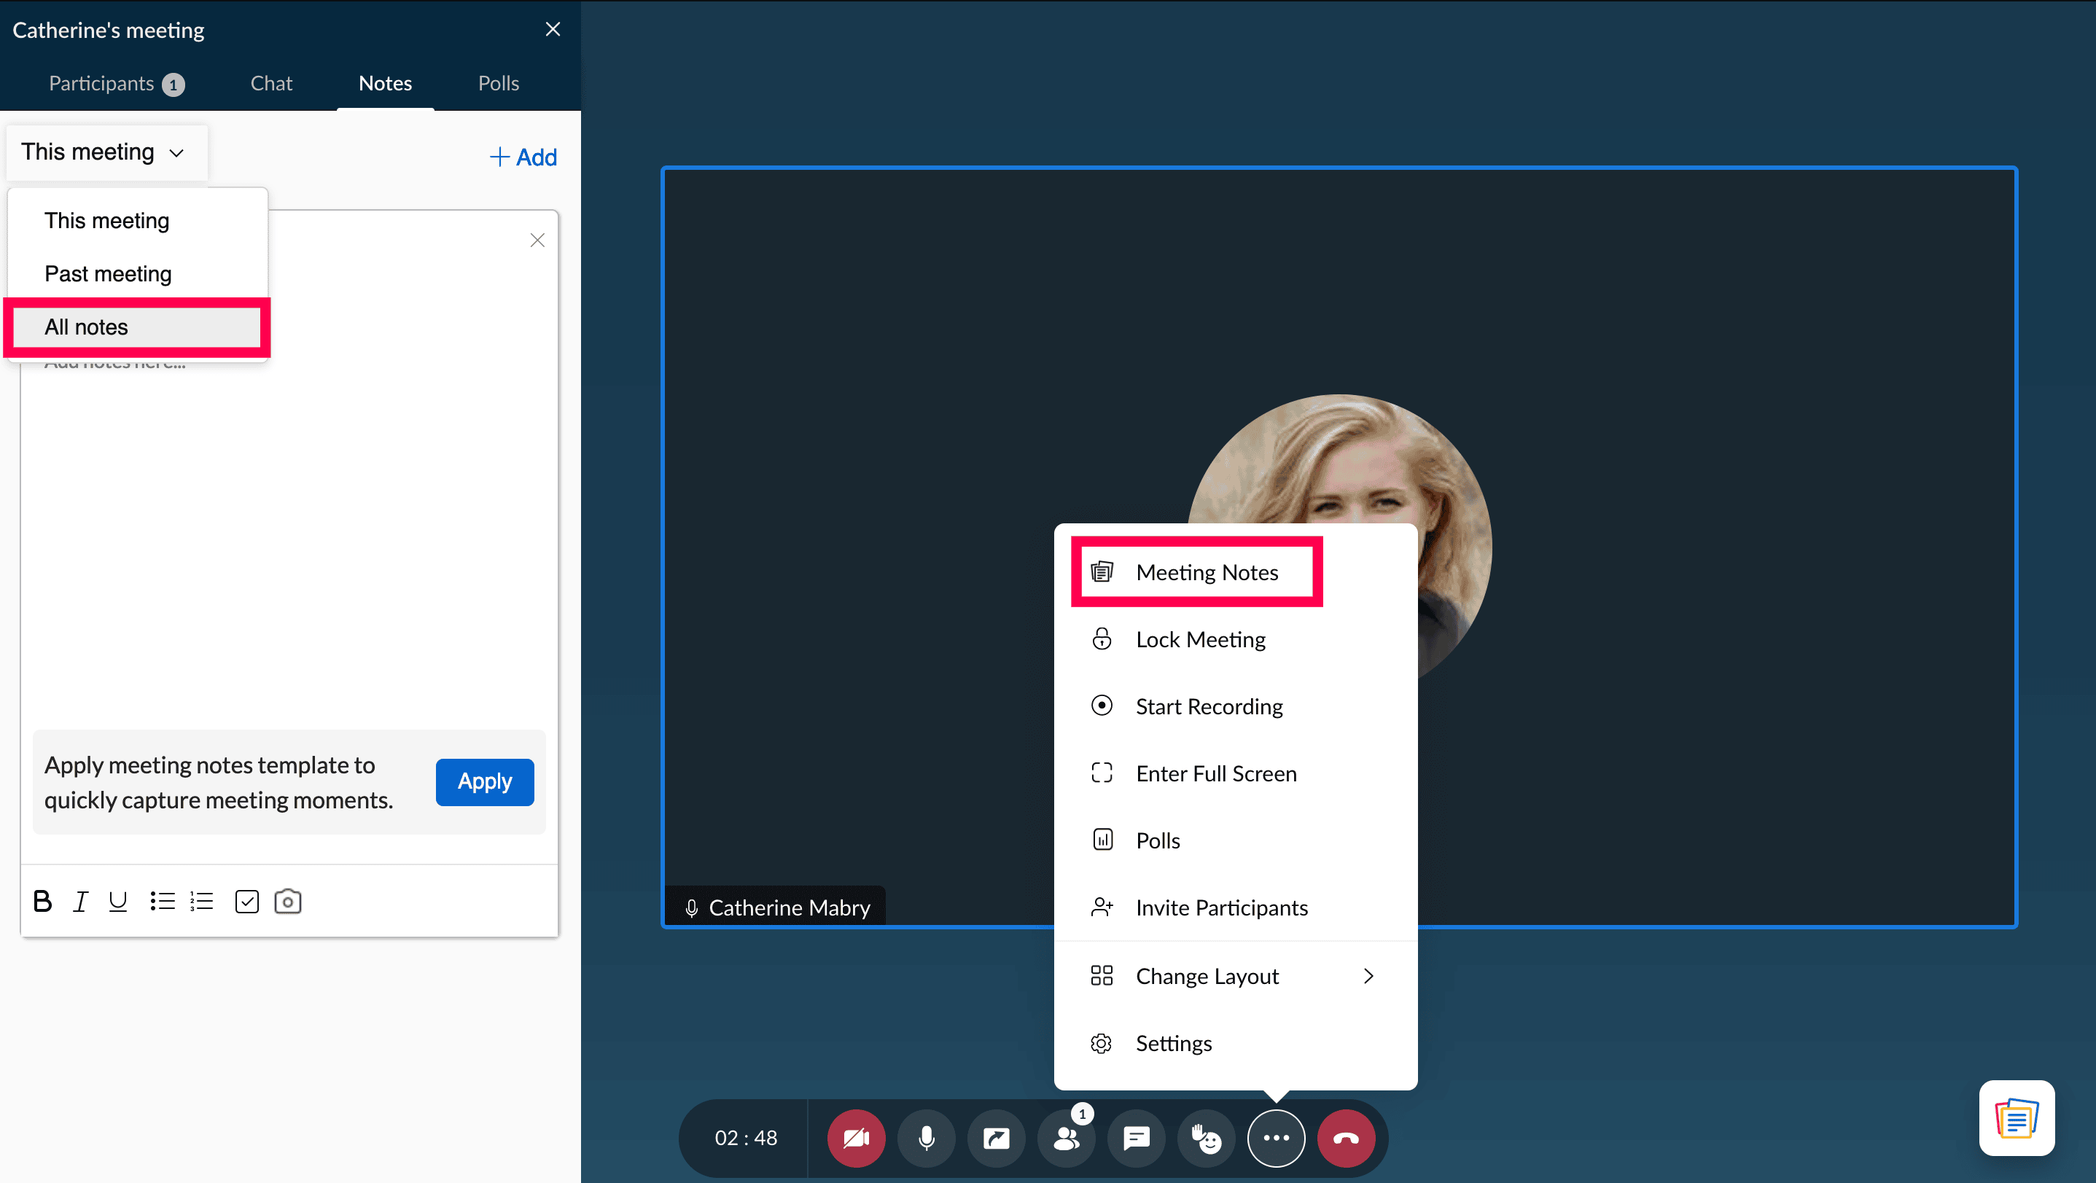End the call with red hangup button

pos(1346,1137)
